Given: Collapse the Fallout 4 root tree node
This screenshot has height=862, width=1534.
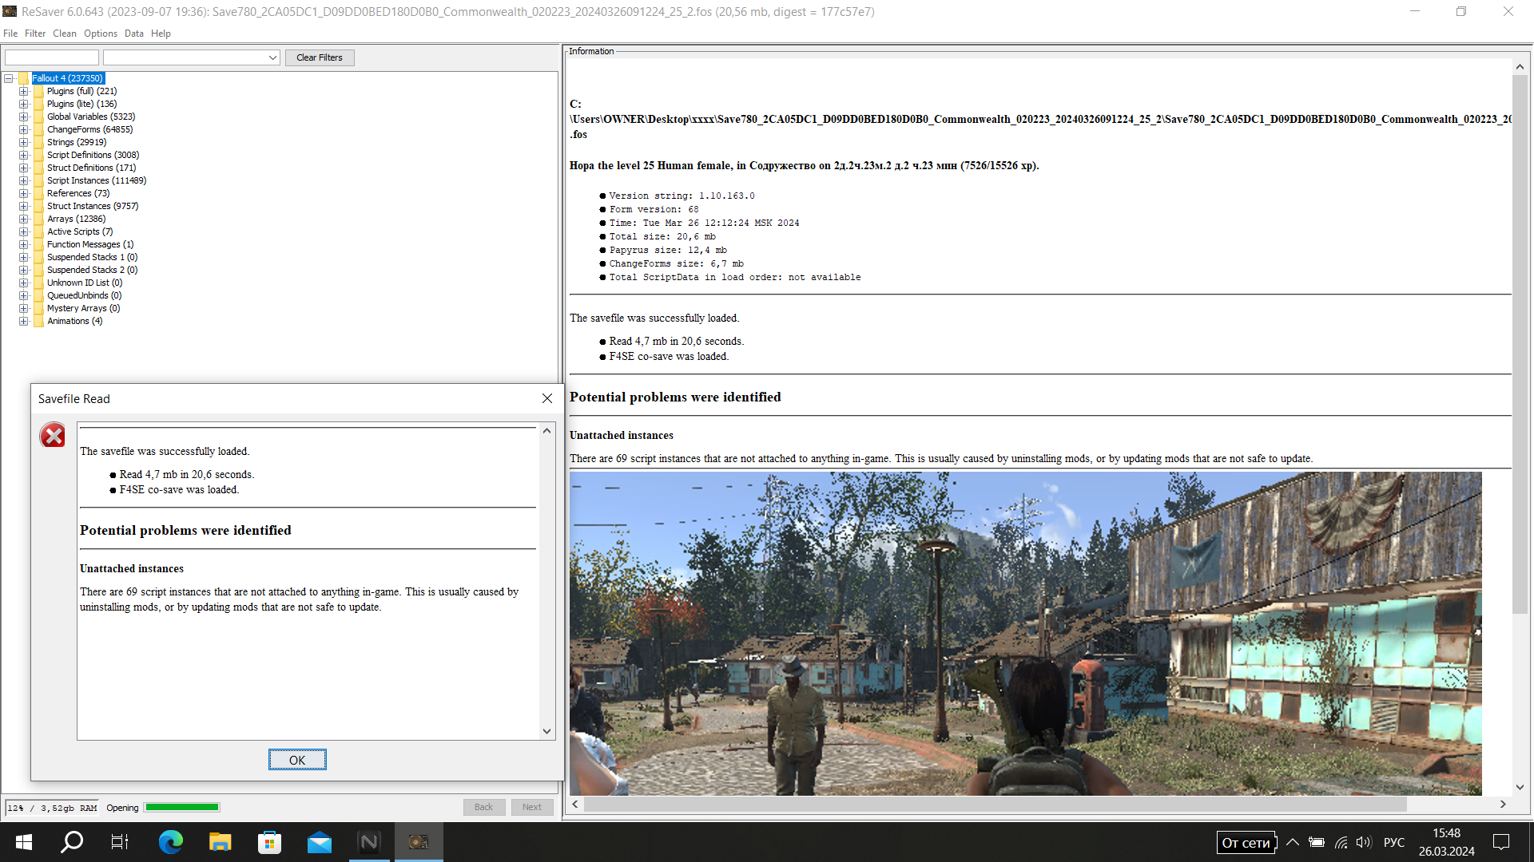Looking at the screenshot, I should pos(9,78).
